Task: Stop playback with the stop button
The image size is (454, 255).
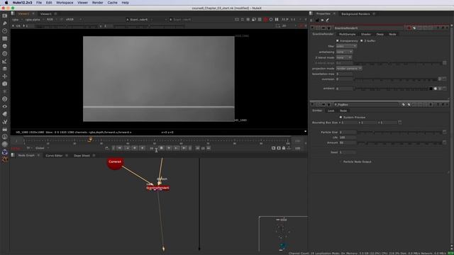Action: [x=162, y=148]
